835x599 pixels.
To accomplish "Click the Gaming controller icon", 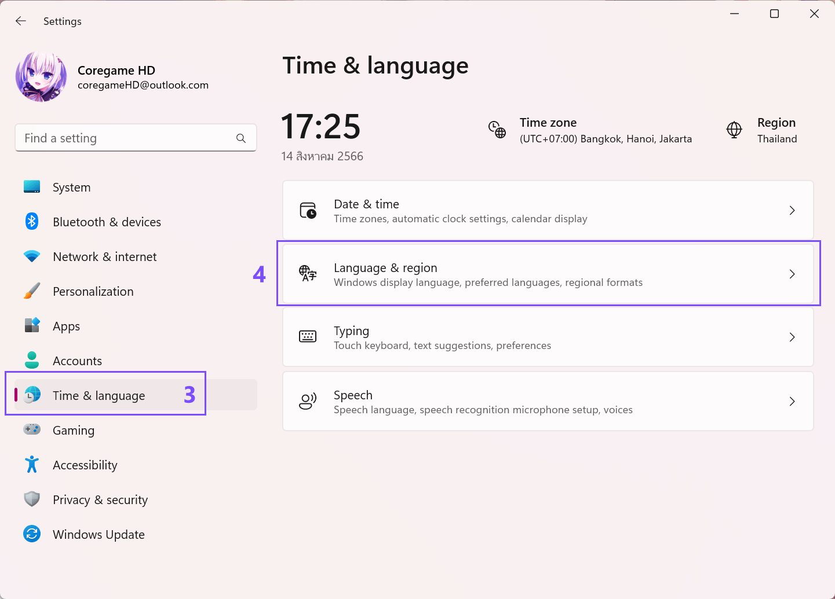I will coord(32,429).
